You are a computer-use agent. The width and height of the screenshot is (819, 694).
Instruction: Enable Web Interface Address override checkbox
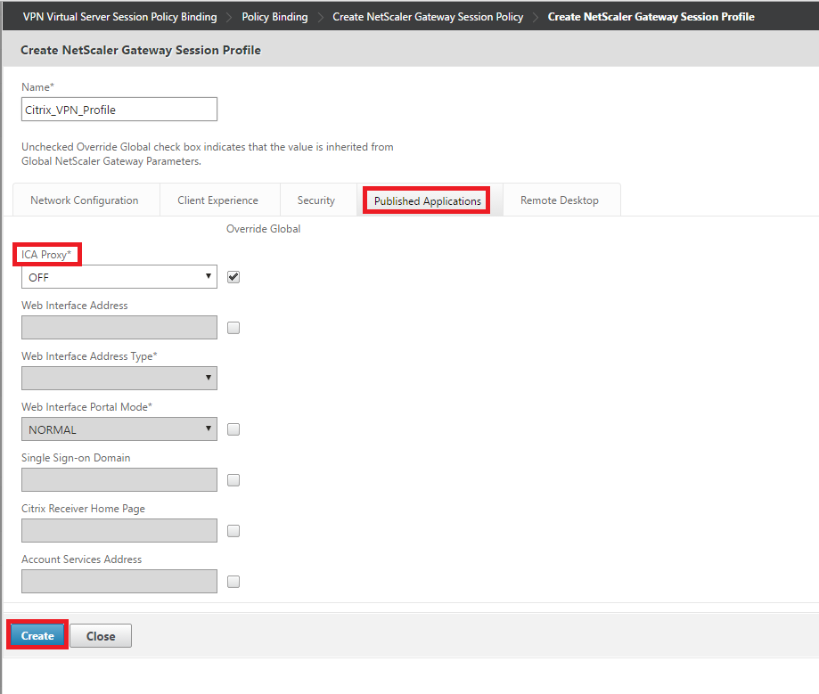pyautogui.click(x=233, y=328)
